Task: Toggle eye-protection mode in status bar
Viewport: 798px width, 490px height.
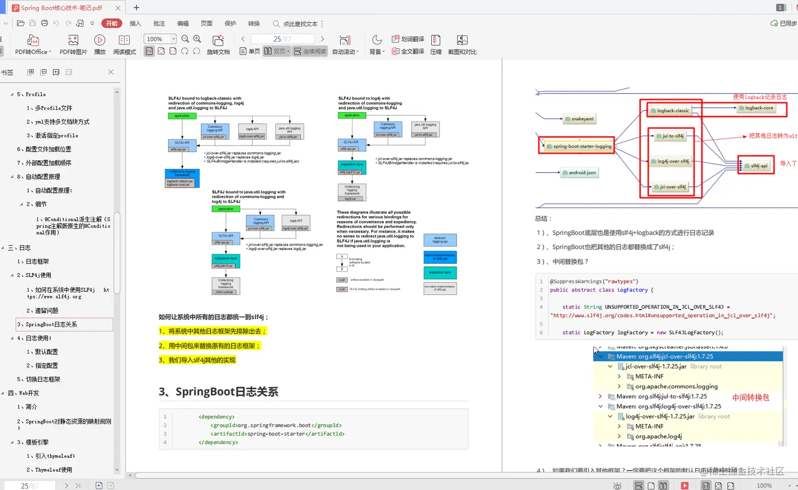Action: [x=617, y=485]
